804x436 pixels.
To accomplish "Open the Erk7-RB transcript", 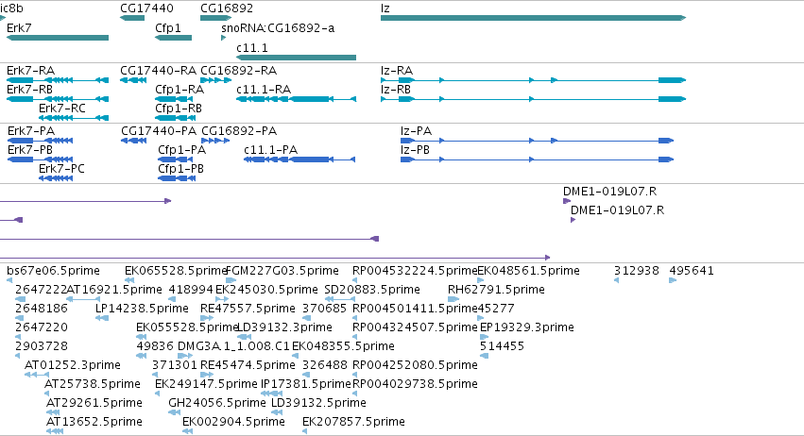I will point(58,99).
